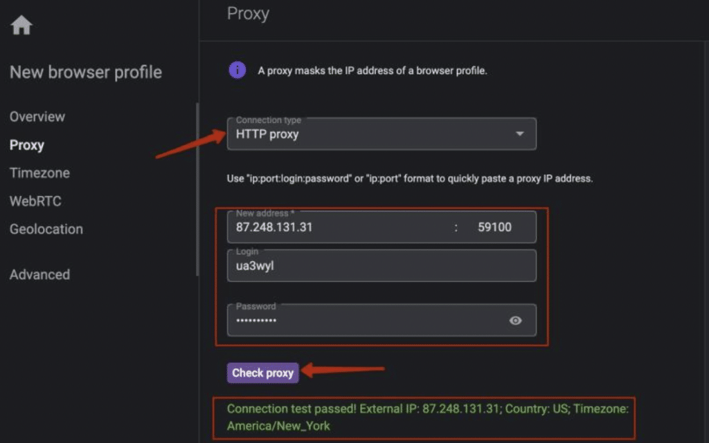This screenshot has height=443, width=709.
Task: Click the sidebar vertical scrollbar
Action: point(197,189)
